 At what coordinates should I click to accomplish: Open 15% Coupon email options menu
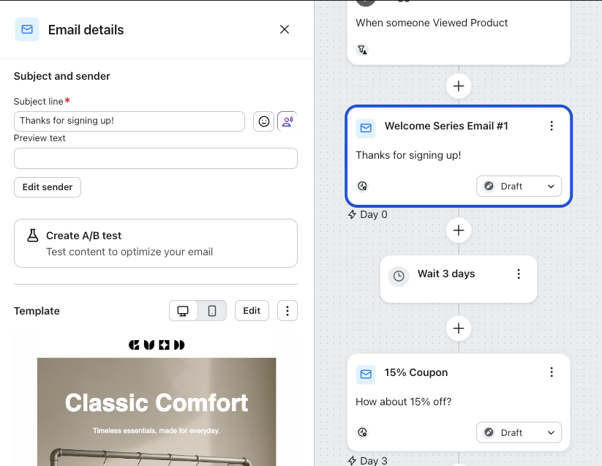pyautogui.click(x=552, y=372)
